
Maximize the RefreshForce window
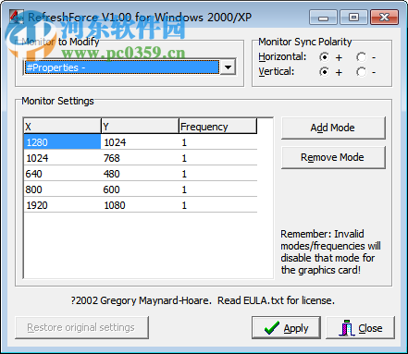pos(353,18)
